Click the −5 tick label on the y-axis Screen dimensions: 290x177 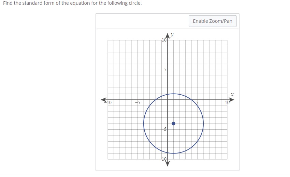coord(164,129)
